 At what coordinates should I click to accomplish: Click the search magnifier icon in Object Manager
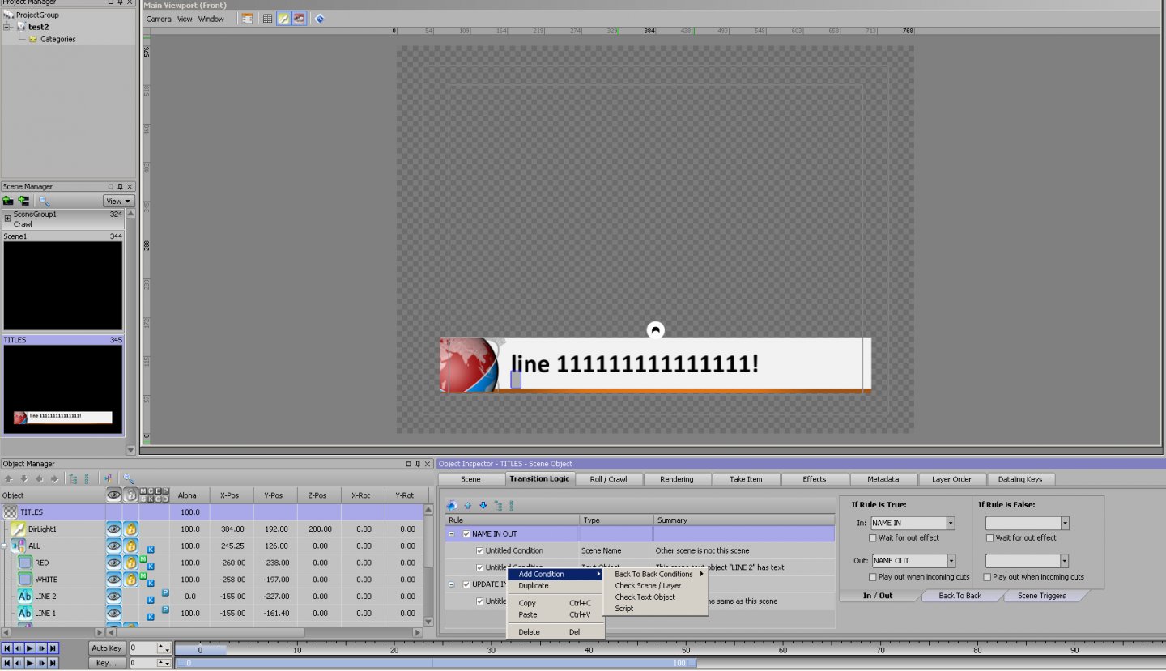(128, 479)
